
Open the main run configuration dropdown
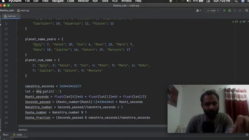(213, 10)
